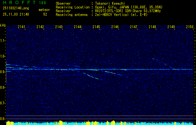Click the HROFFT title text

pyautogui.click(x=19, y=2)
